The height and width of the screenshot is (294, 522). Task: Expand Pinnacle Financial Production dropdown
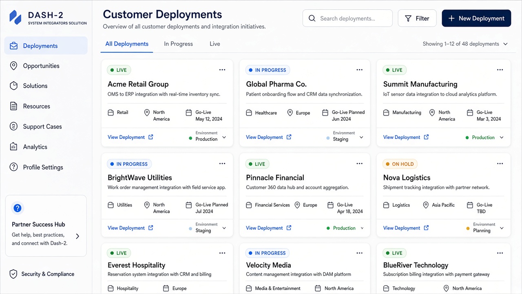click(362, 228)
